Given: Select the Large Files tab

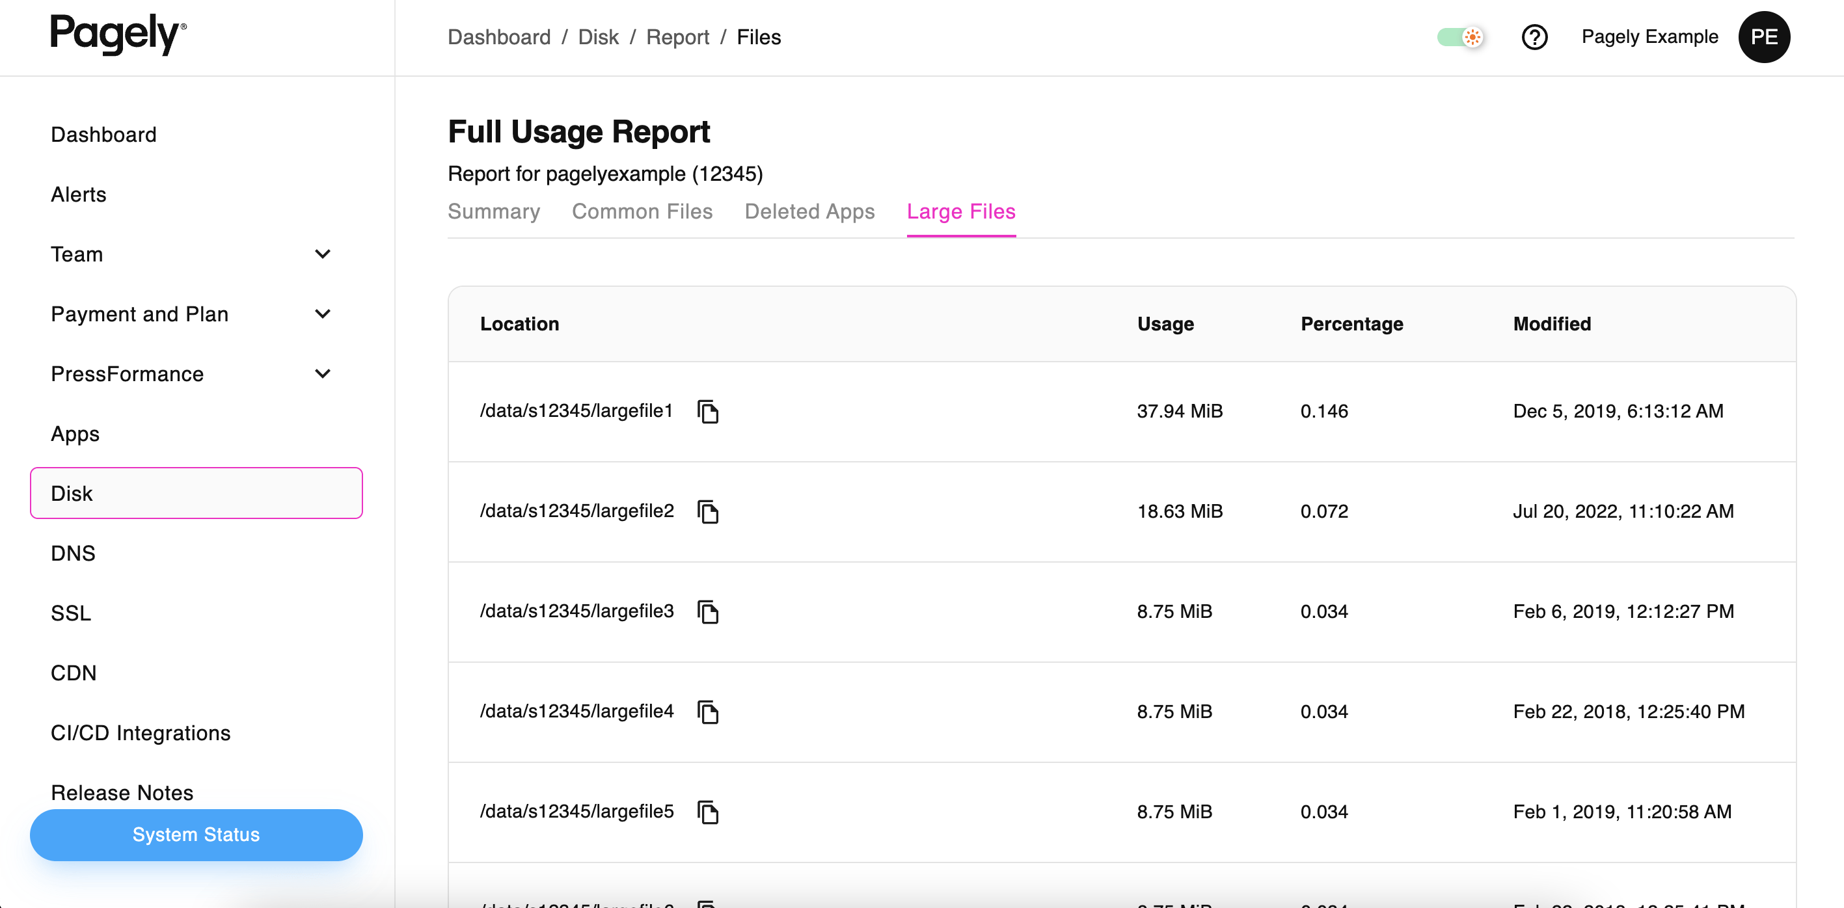Looking at the screenshot, I should [x=960, y=212].
